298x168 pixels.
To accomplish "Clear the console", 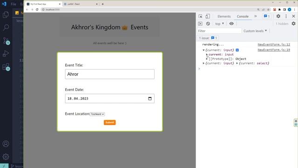I will tap(208, 24).
